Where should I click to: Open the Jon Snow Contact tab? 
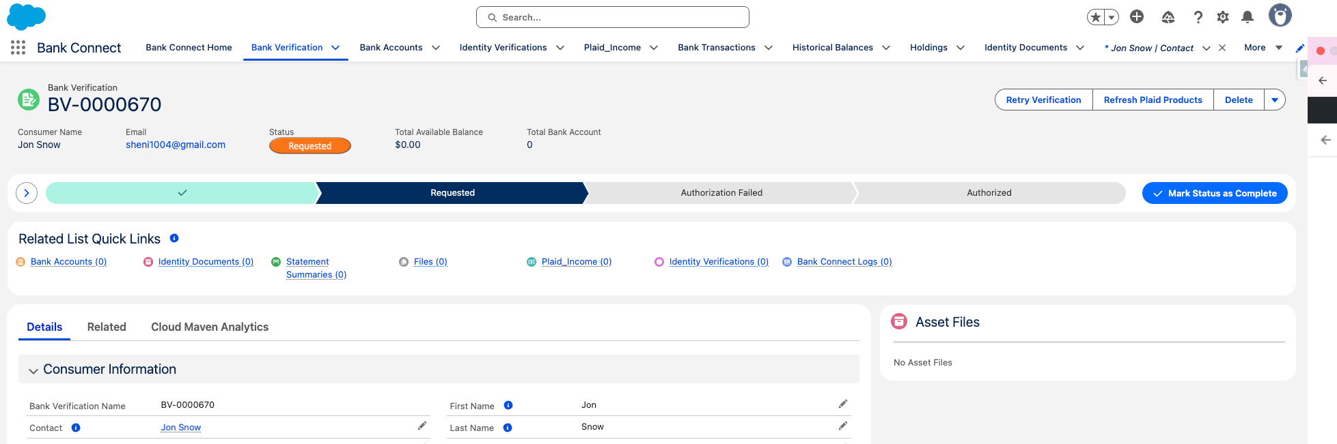pos(1149,48)
